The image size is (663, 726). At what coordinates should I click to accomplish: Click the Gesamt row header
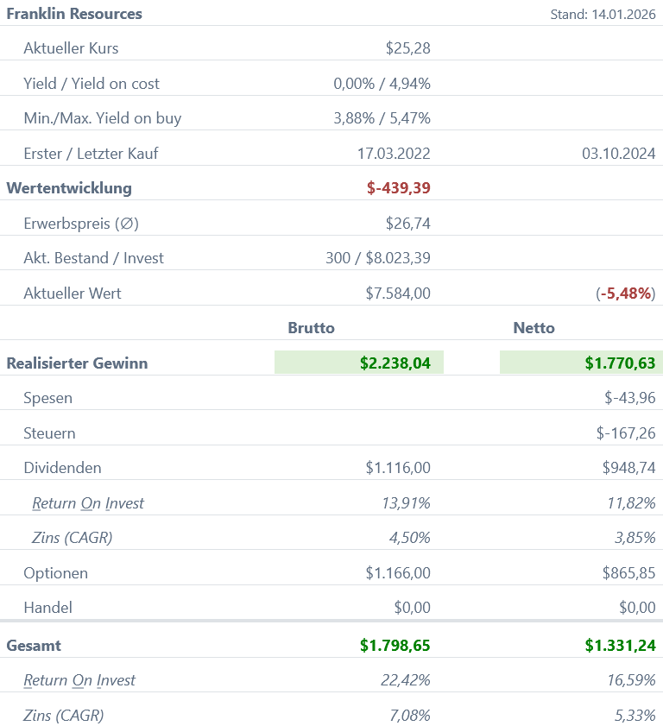coord(34,646)
